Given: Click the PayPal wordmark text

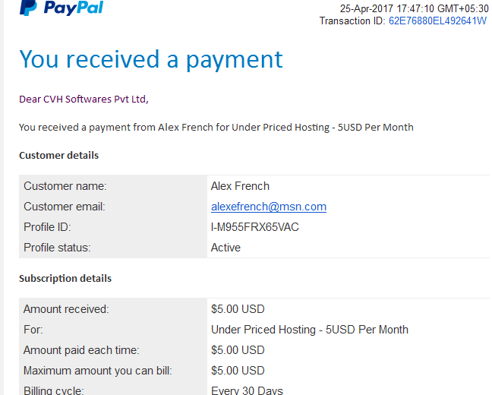Looking at the screenshot, I should tap(74, 8).
